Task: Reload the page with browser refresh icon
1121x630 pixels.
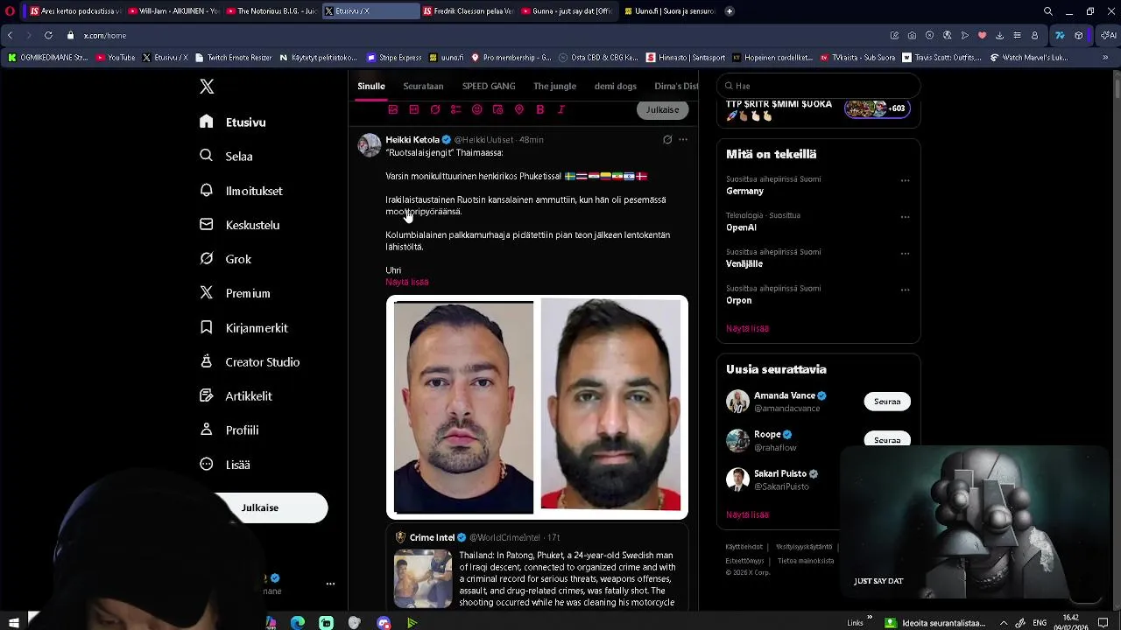Action: click(48, 36)
